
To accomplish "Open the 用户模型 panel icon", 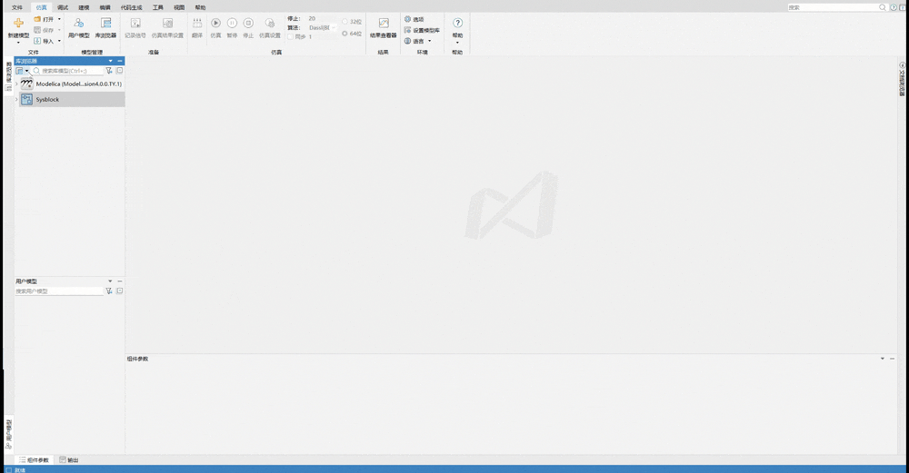I will tap(79, 23).
